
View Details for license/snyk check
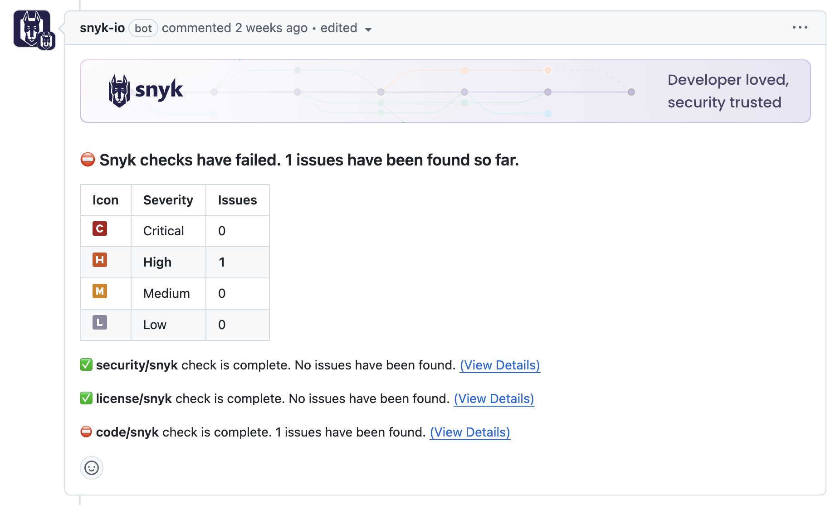(494, 398)
